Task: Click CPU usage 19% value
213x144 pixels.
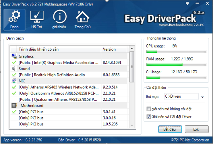Action: [174, 46]
